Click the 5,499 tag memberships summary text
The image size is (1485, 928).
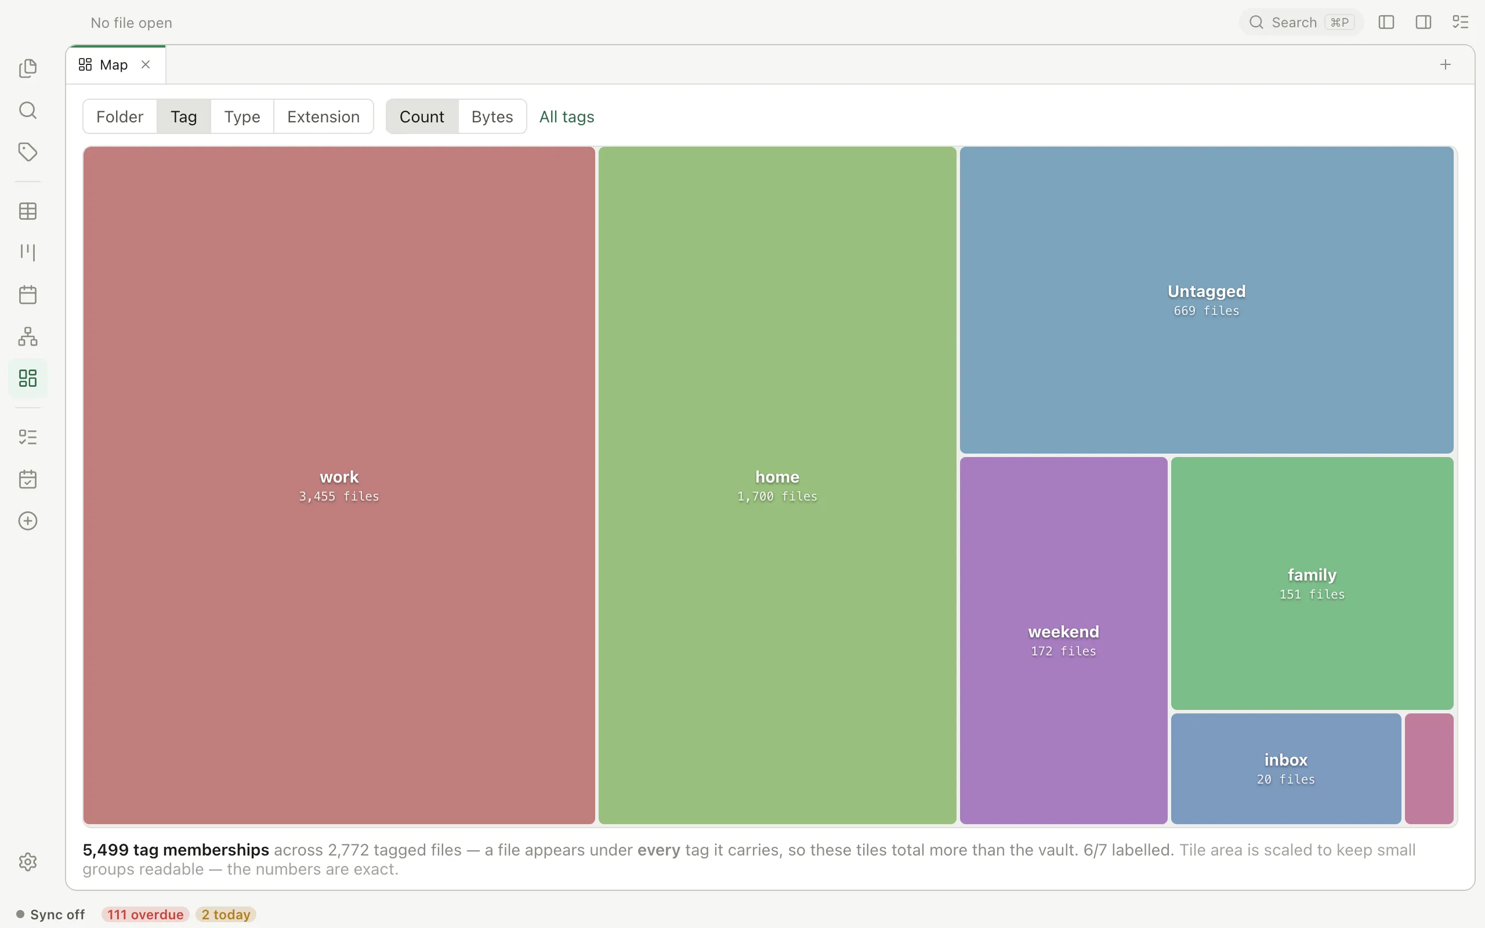pyautogui.click(x=176, y=850)
